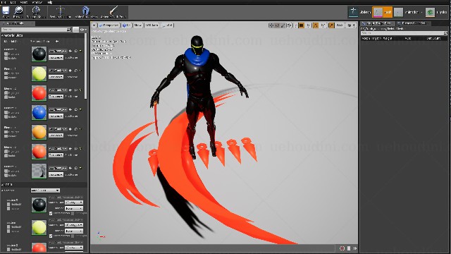
Task: Click the Reimport Base Mesh toolbar icon
Action: coord(36,11)
